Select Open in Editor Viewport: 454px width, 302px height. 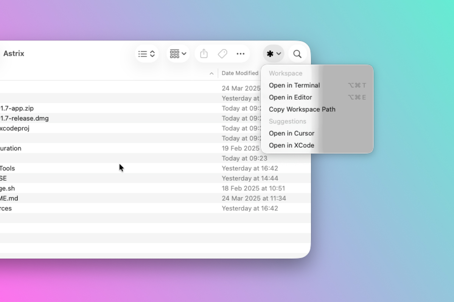point(291,97)
